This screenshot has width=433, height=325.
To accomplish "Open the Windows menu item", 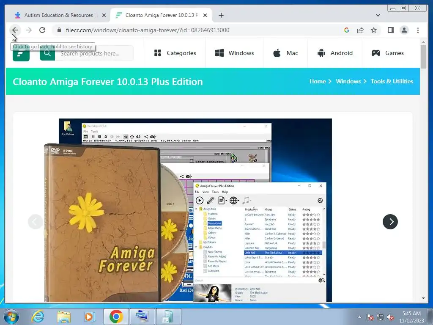I will coord(234,53).
